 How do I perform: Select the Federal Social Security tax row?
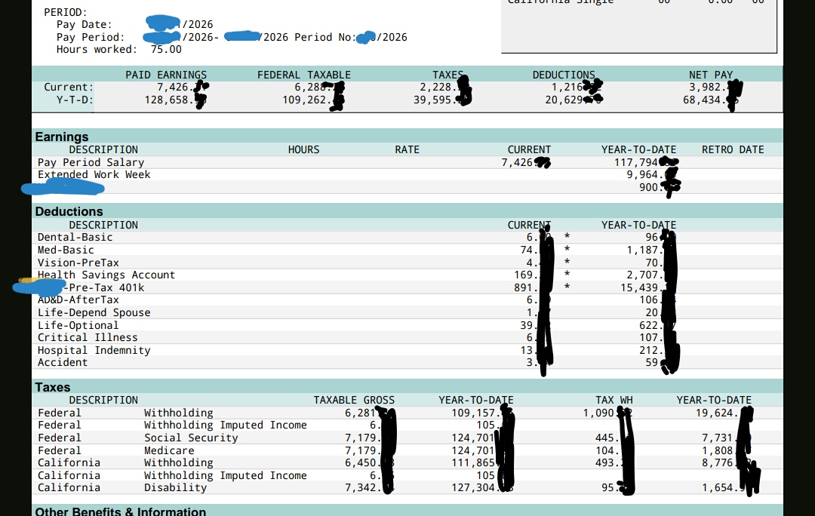(407, 438)
